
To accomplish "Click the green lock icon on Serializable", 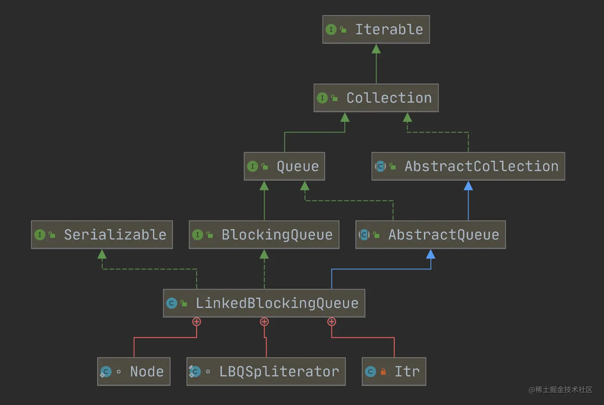I will coord(52,235).
